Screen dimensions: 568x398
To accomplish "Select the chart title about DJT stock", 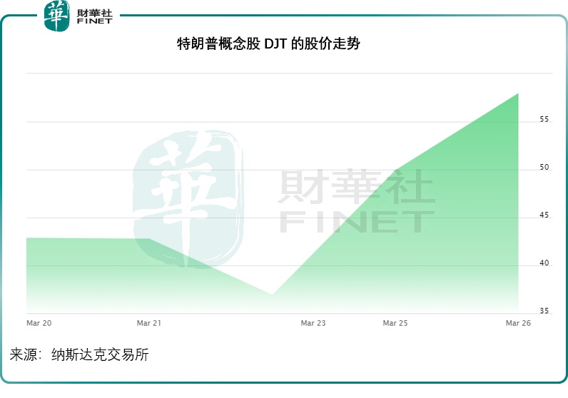I will point(268,44).
